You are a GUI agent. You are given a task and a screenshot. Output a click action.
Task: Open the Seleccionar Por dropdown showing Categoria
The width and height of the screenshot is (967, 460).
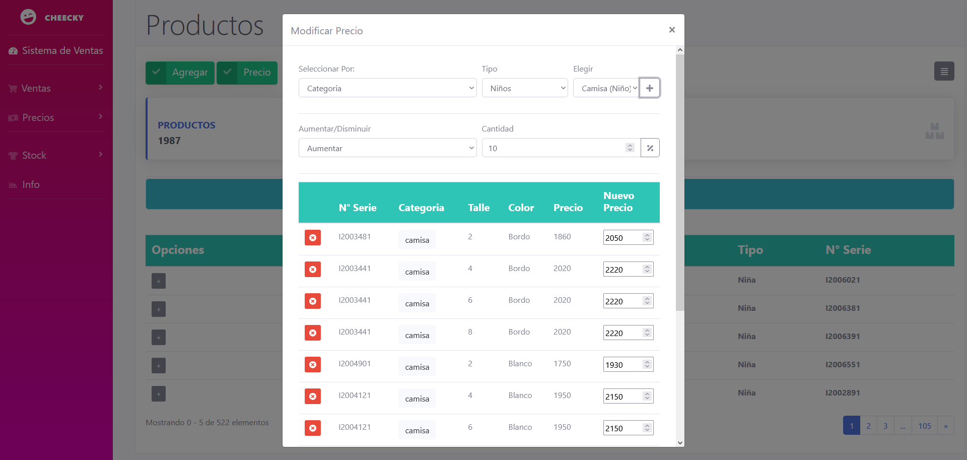click(387, 88)
